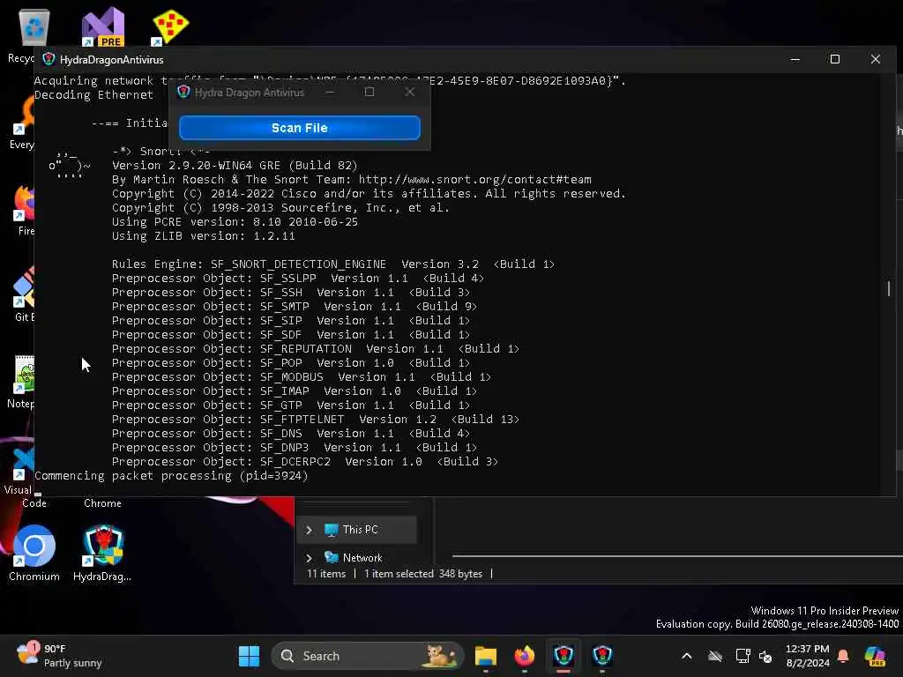903x677 pixels.
Task: Open File Explorer from taskbar
Action: (486, 656)
